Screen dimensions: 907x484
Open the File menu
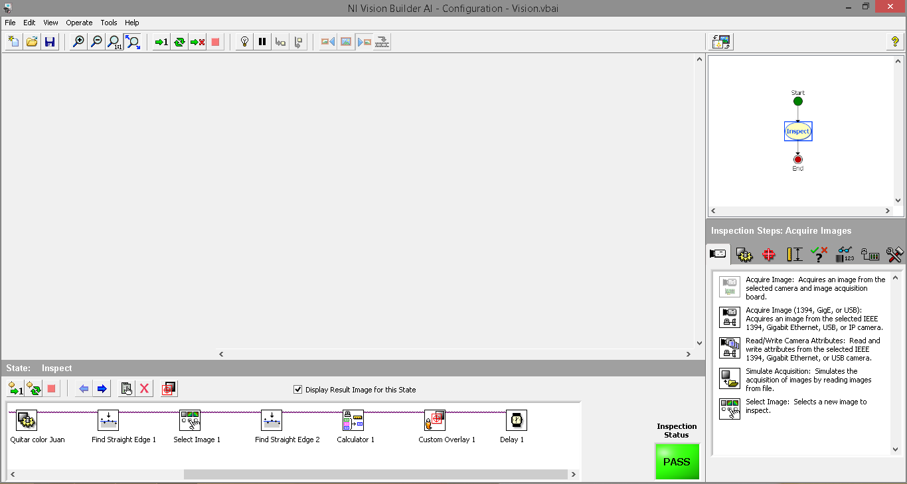tap(10, 23)
